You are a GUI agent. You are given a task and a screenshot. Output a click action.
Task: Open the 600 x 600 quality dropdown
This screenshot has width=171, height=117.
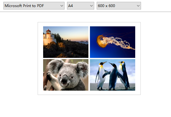pos(119,6)
